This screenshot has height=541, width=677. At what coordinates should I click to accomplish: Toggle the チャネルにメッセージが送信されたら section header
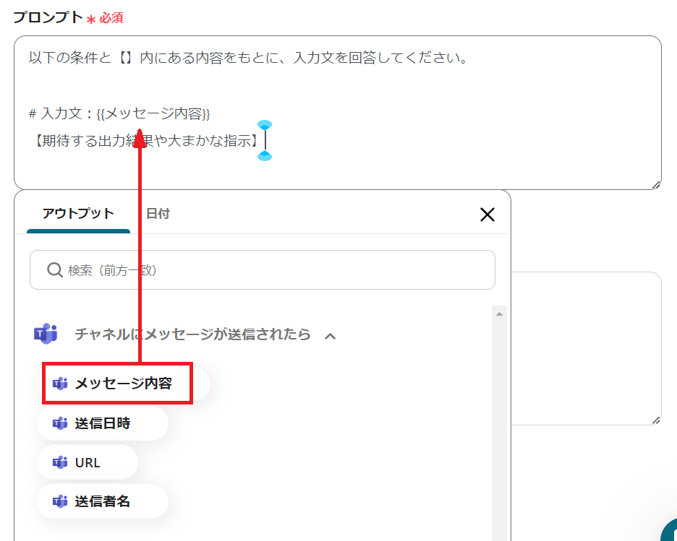click(192, 334)
